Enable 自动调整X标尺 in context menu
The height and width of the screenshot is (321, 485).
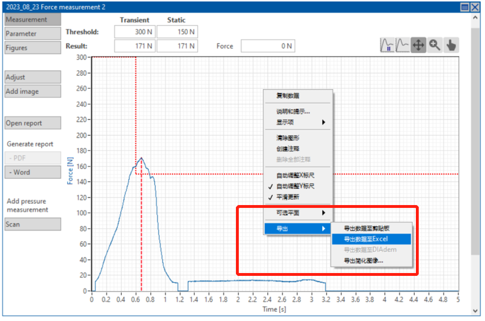tap(295, 175)
